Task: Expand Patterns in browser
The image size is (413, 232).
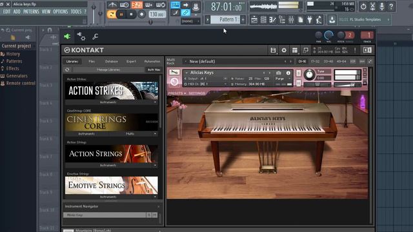Action: click(x=14, y=61)
